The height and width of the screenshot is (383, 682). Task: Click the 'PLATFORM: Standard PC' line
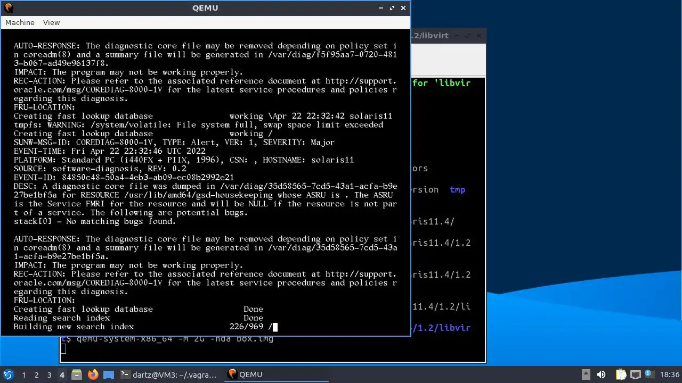point(183,160)
